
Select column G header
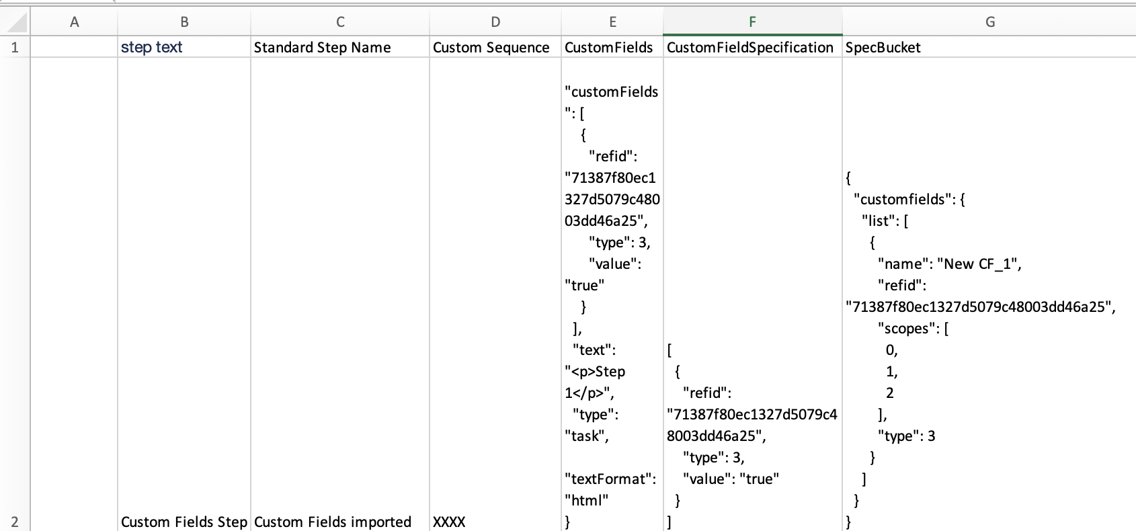(x=989, y=22)
